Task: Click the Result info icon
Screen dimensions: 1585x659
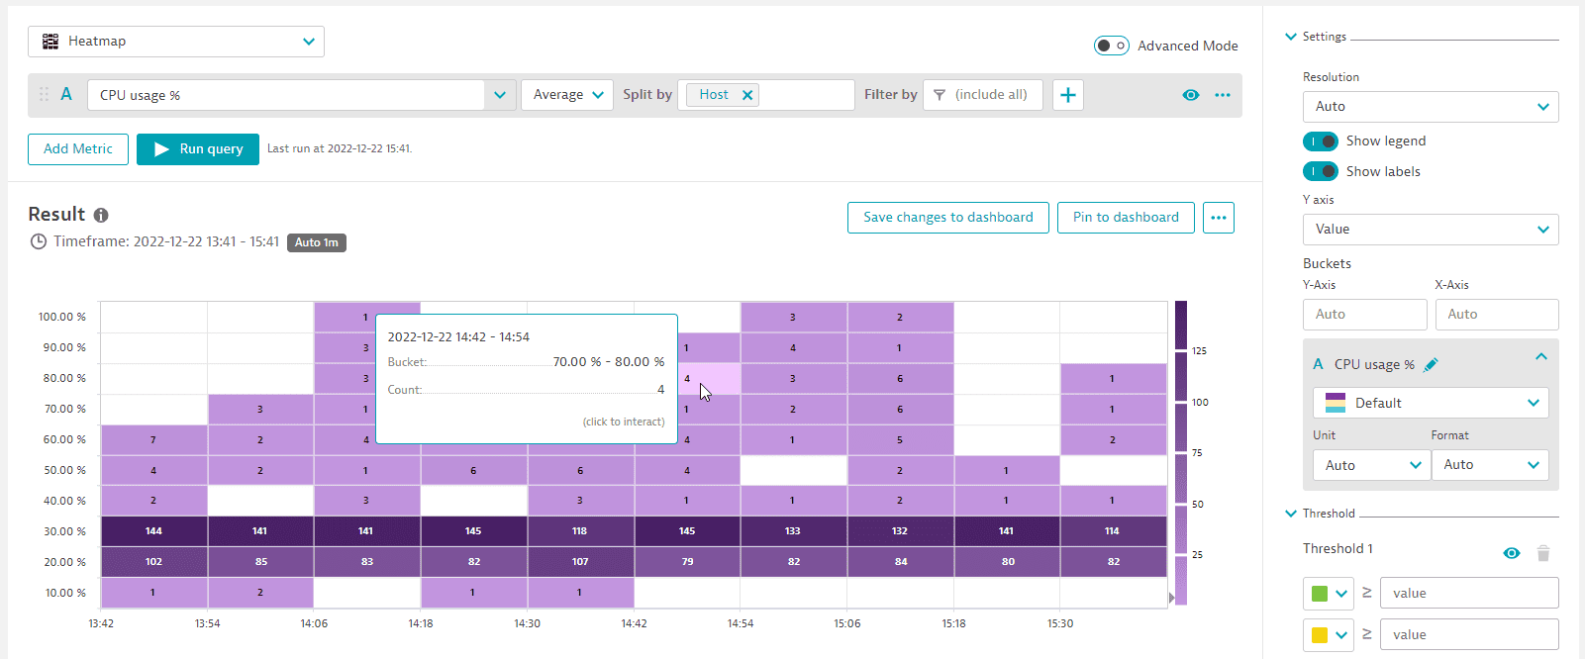Action: pos(101,216)
